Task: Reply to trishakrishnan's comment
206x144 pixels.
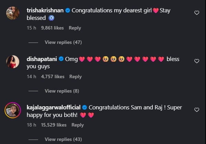Action: (75, 28)
